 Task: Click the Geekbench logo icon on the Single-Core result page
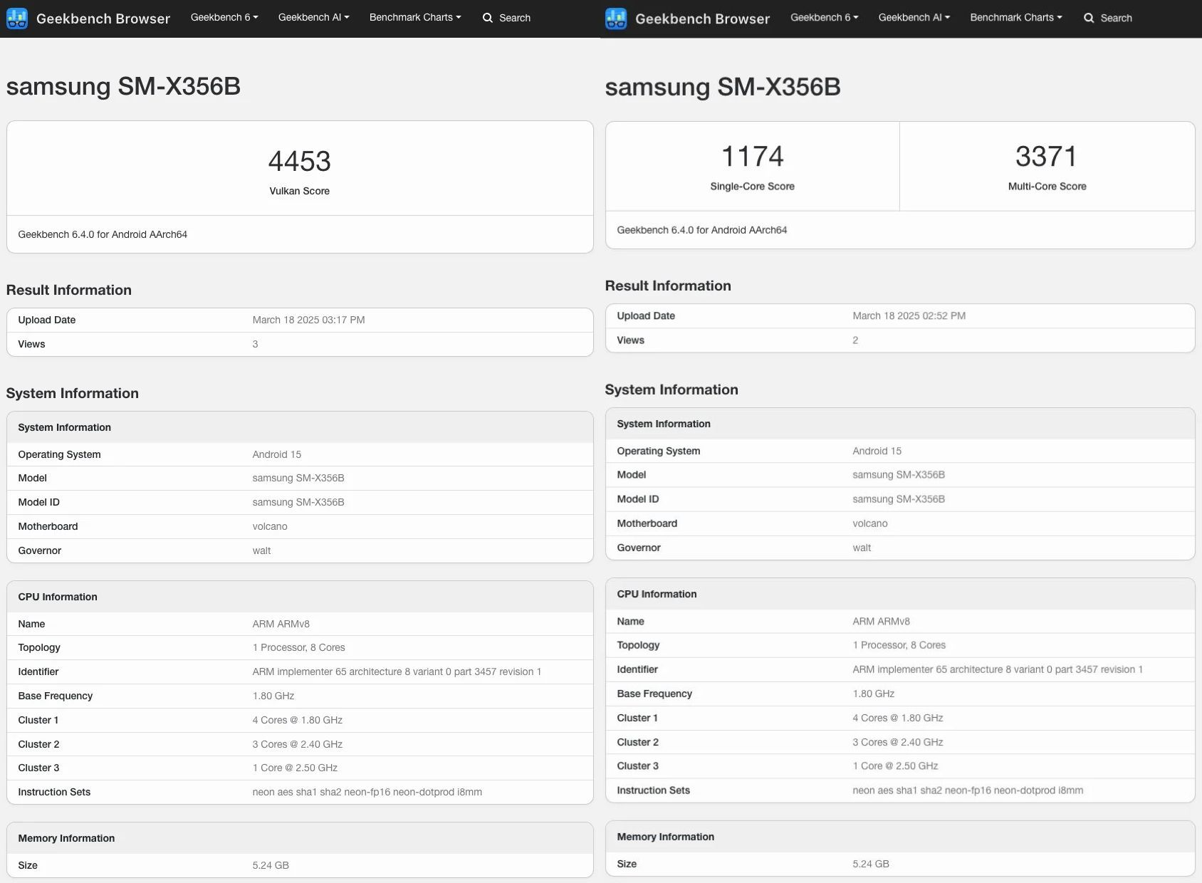tap(616, 19)
